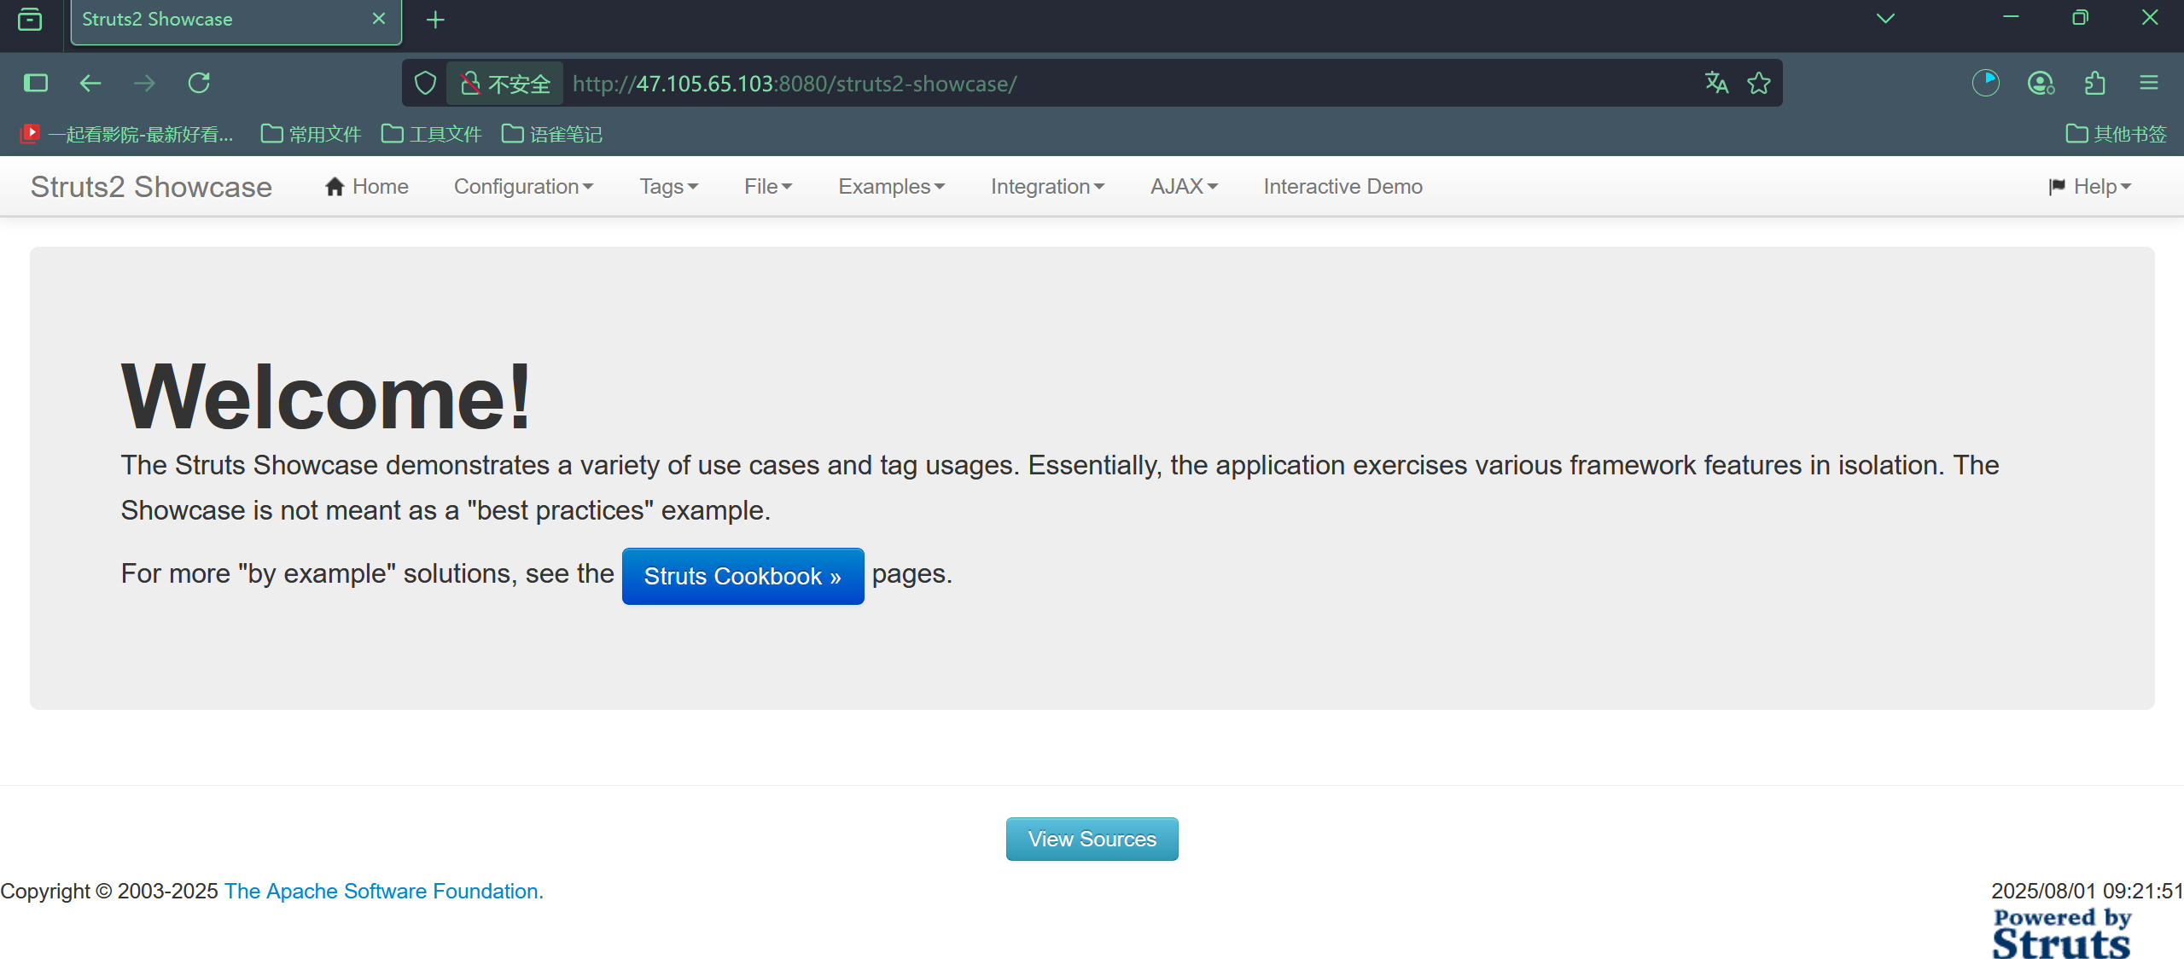Expand the Tags dropdown menu

(x=669, y=187)
